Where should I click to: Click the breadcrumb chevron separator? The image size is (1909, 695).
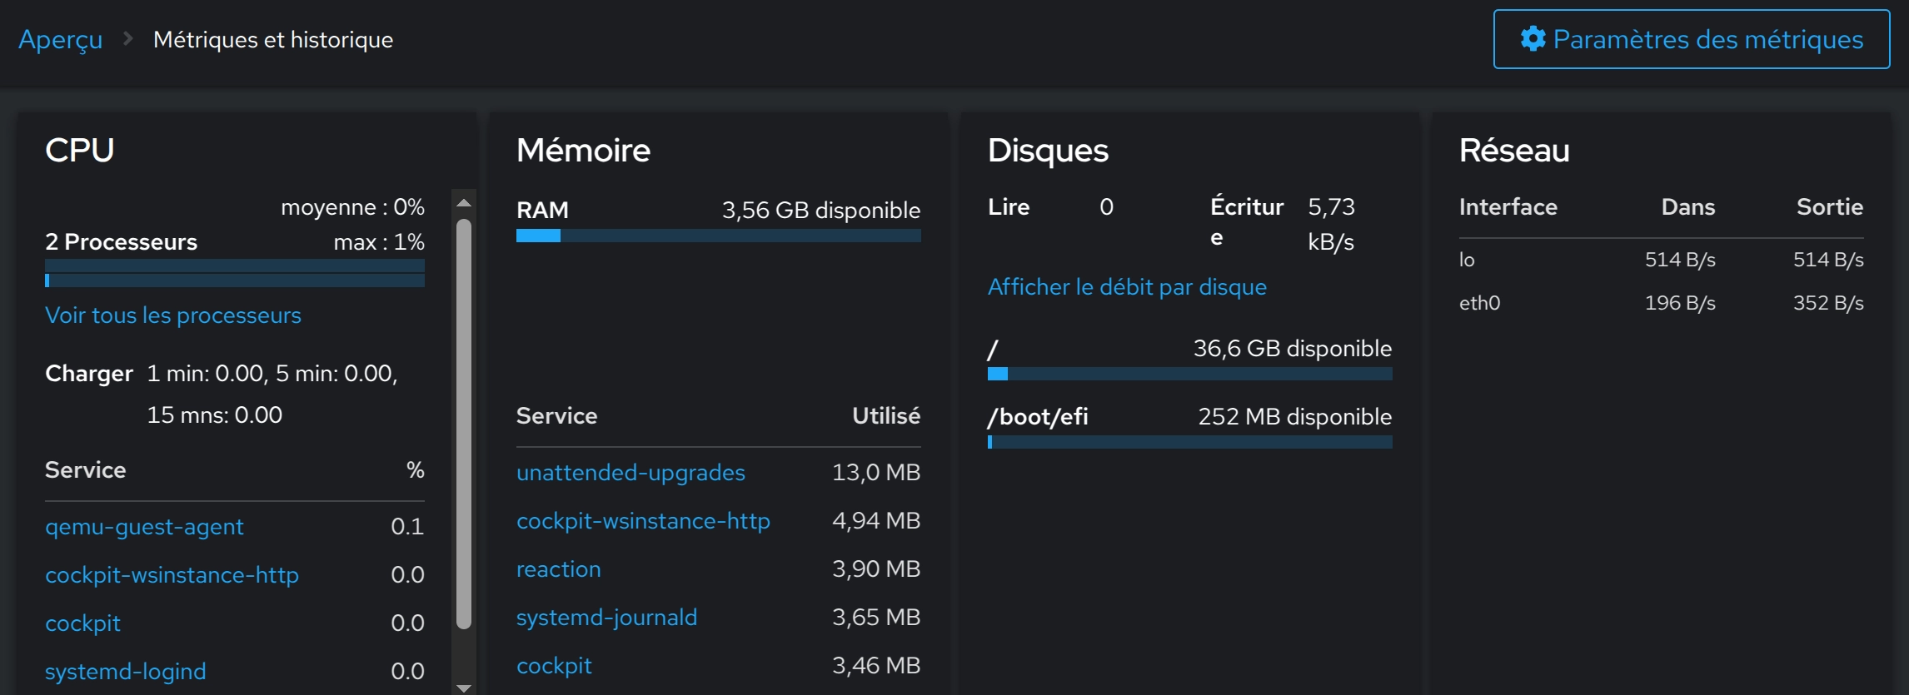coord(128,38)
